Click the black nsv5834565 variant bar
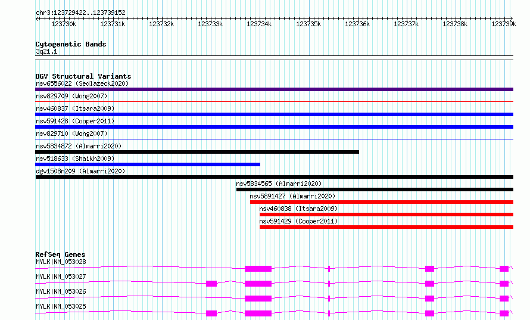The image size is (530, 320). (x=375, y=189)
